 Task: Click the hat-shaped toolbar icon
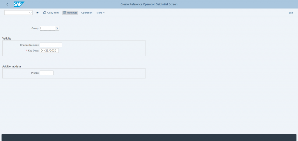pos(38,13)
